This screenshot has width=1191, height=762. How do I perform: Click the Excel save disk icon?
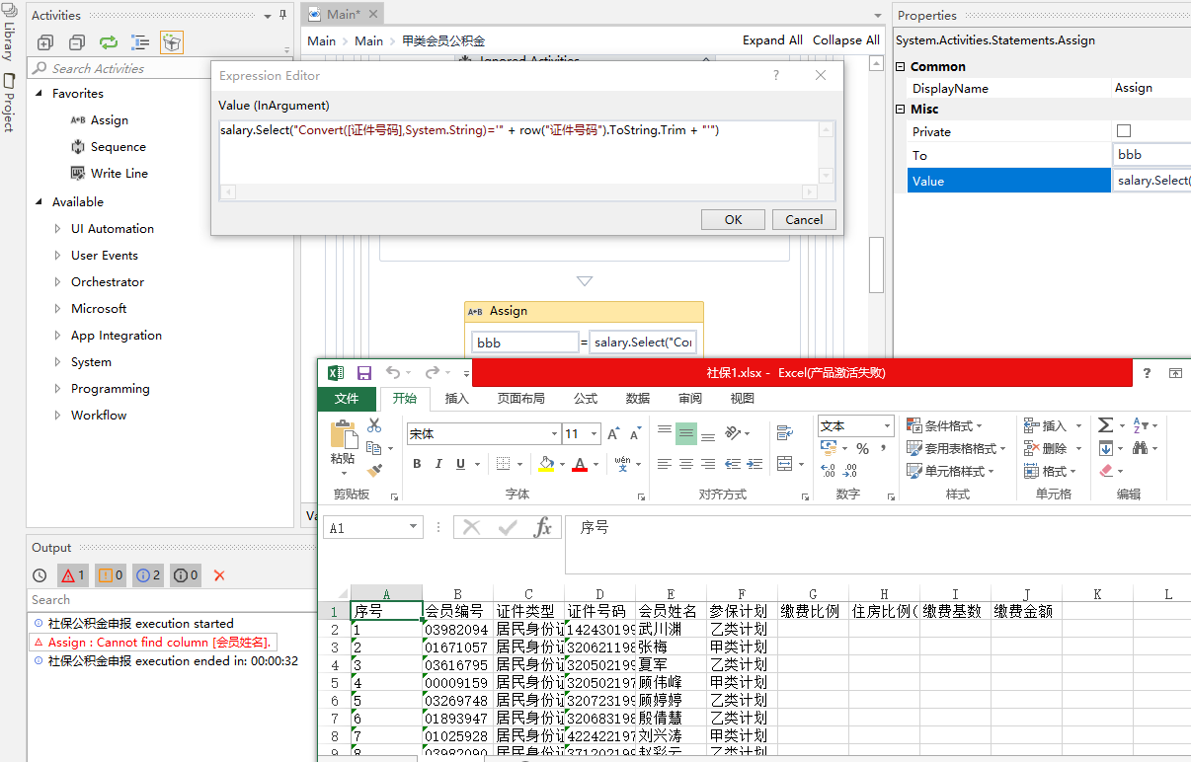click(364, 373)
